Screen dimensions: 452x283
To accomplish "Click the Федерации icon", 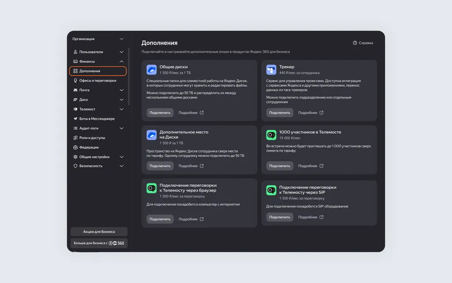I will point(75,147).
